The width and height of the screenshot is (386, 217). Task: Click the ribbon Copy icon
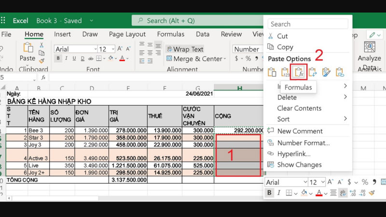pyautogui.click(x=41, y=53)
